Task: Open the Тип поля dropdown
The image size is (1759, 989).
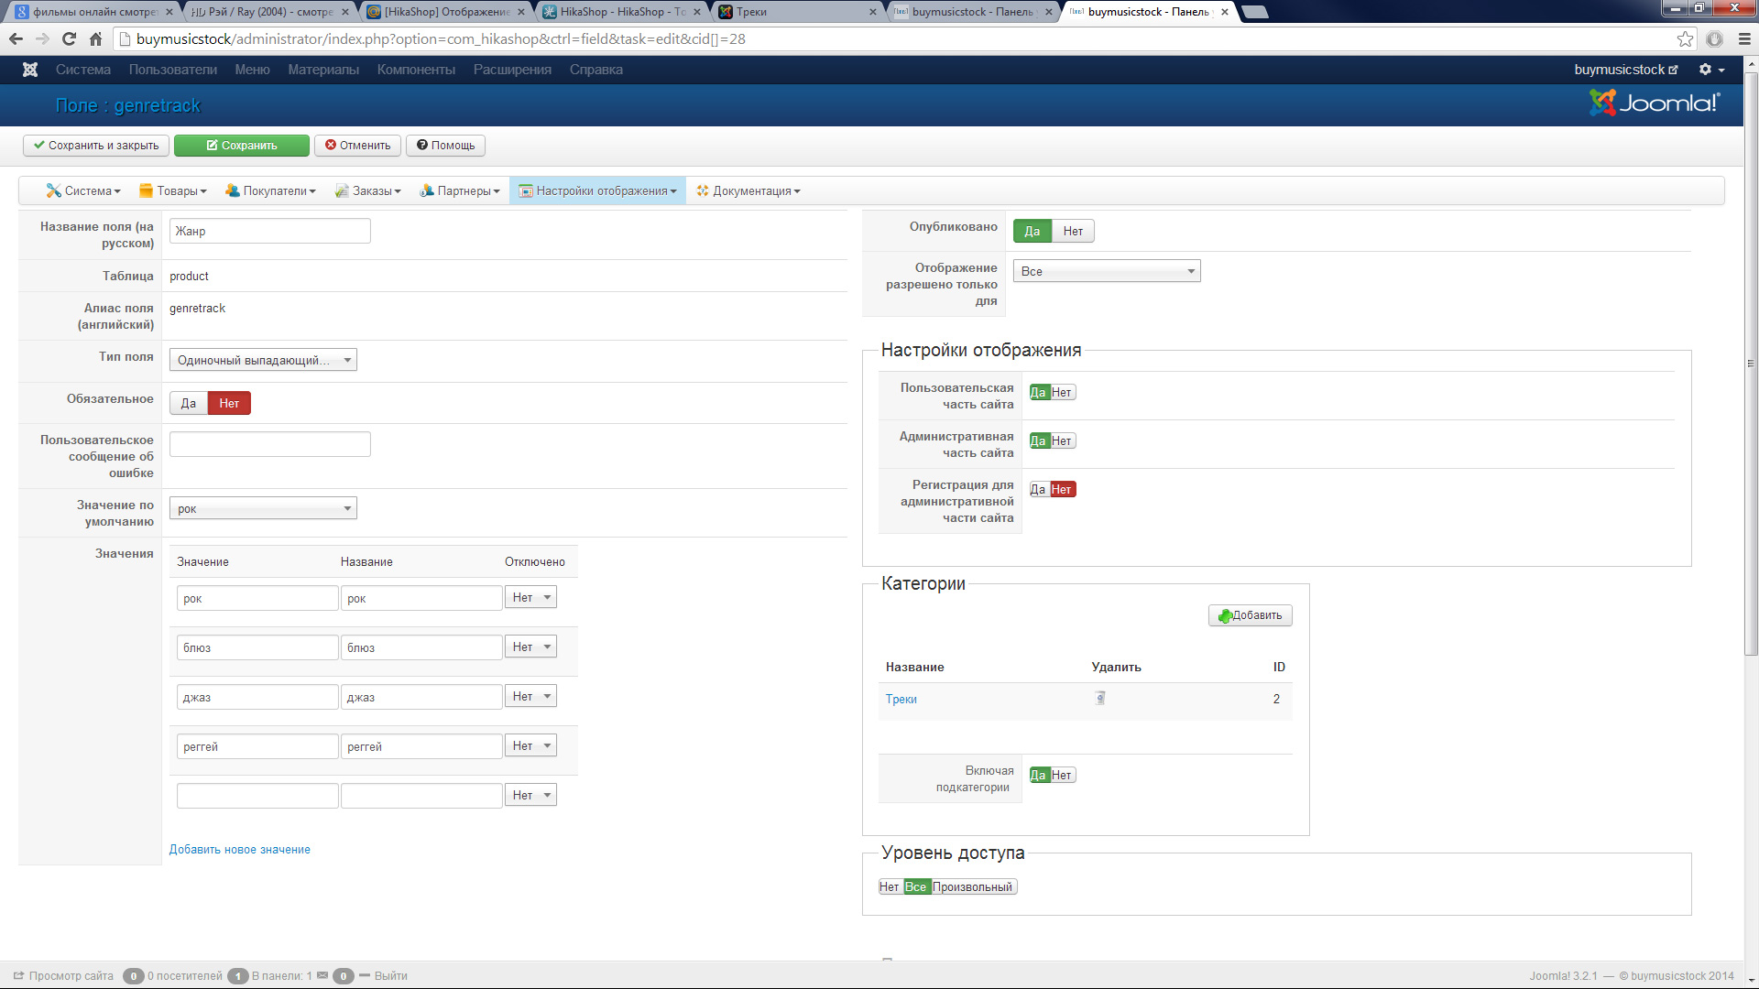Action: (263, 361)
